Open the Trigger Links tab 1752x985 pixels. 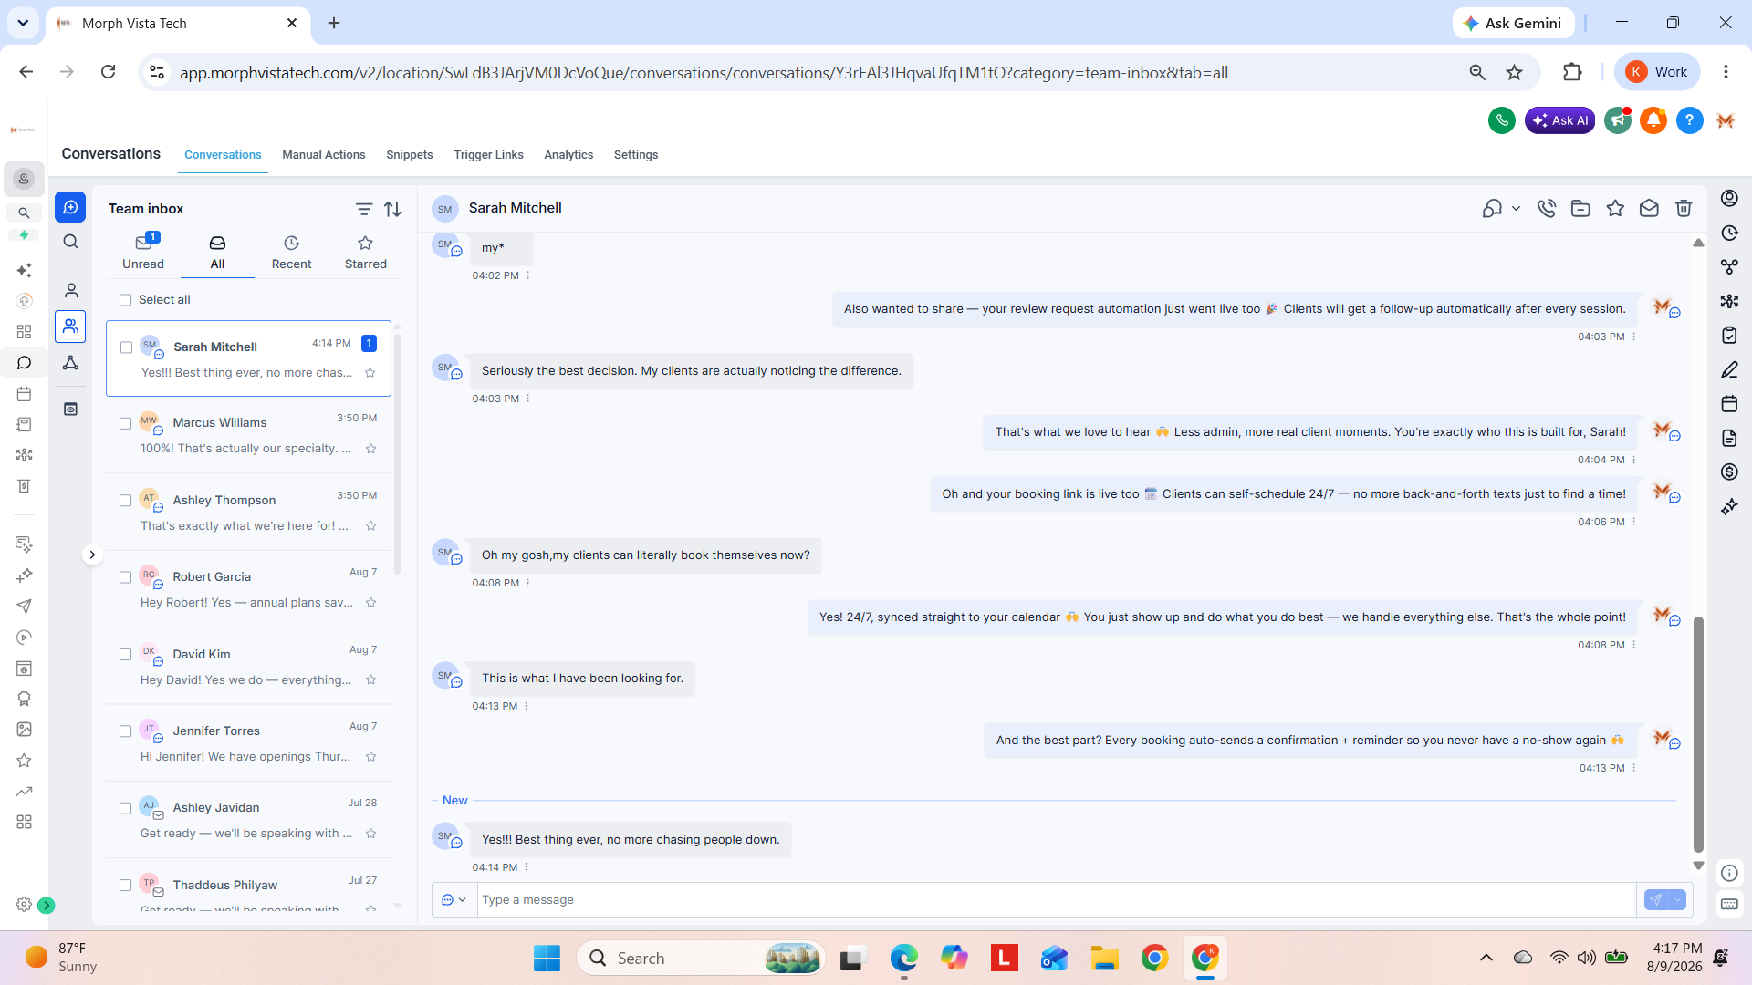pos(488,155)
